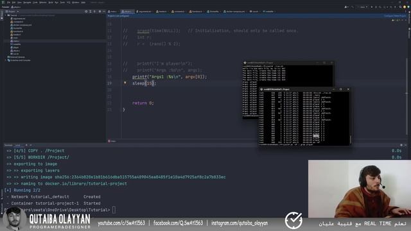
Task: Click the main breadcrumb below editor
Action: tap(112, 141)
